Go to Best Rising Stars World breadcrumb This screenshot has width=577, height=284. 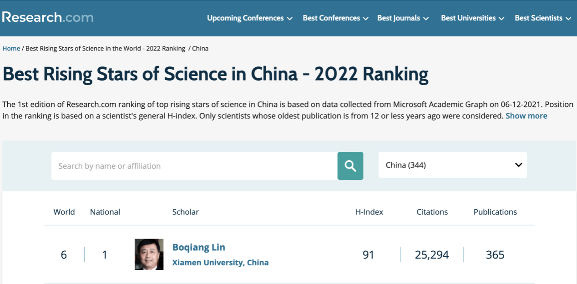pyautogui.click(x=105, y=48)
